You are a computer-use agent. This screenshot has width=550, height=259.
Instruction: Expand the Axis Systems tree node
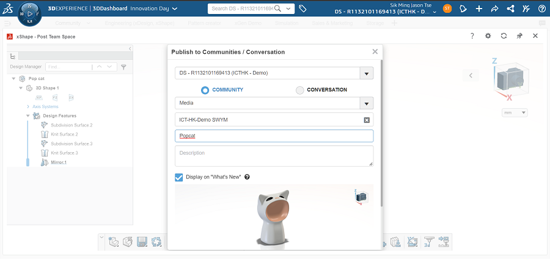pos(28,106)
